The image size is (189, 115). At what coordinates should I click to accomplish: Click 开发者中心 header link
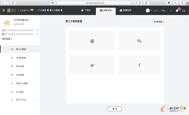pyautogui.click(x=25, y=10)
